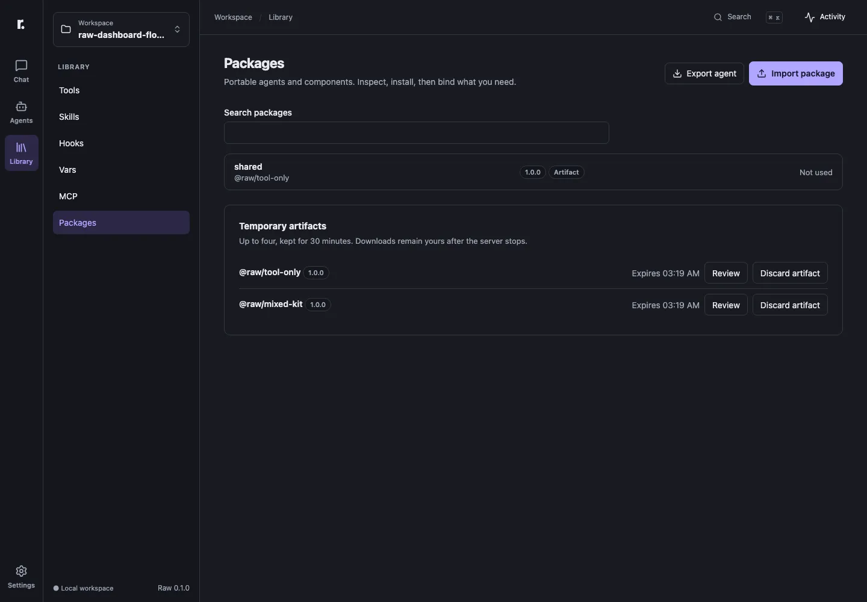Navigate to Hooks
867x602 pixels.
tap(121, 143)
